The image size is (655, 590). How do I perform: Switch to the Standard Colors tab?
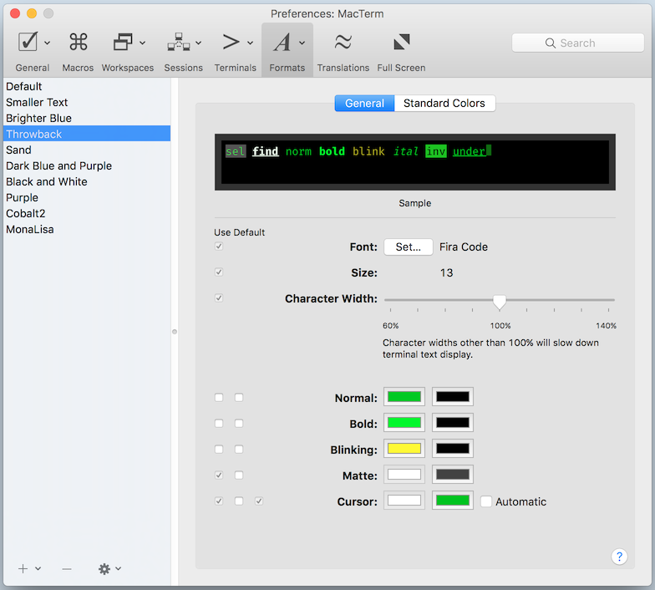coord(444,104)
